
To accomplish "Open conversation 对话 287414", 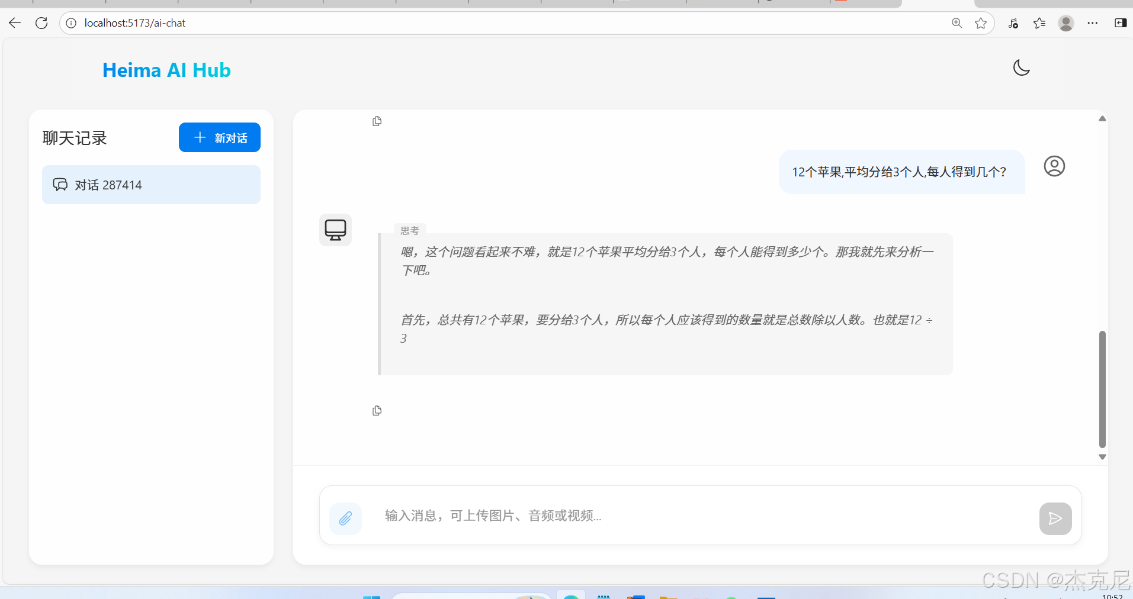I will pos(151,185).
